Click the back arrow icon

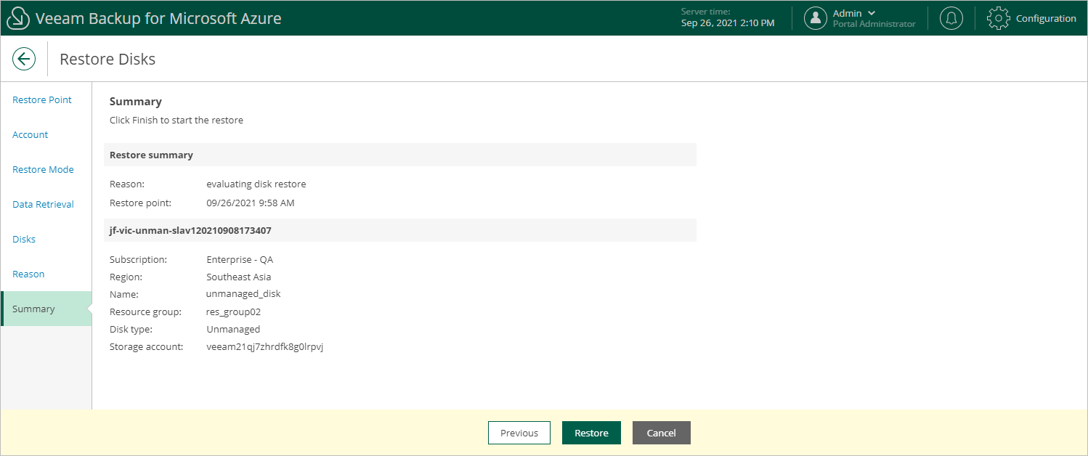click(x=24, y=59)
